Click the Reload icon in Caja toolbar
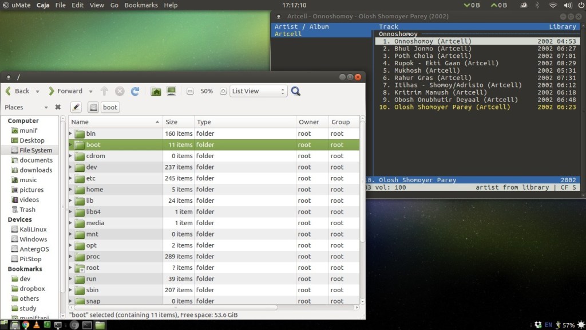The image size is (586, 330). click(135, 91)
